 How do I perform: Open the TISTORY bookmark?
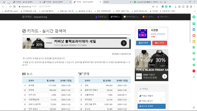(154, 11)
